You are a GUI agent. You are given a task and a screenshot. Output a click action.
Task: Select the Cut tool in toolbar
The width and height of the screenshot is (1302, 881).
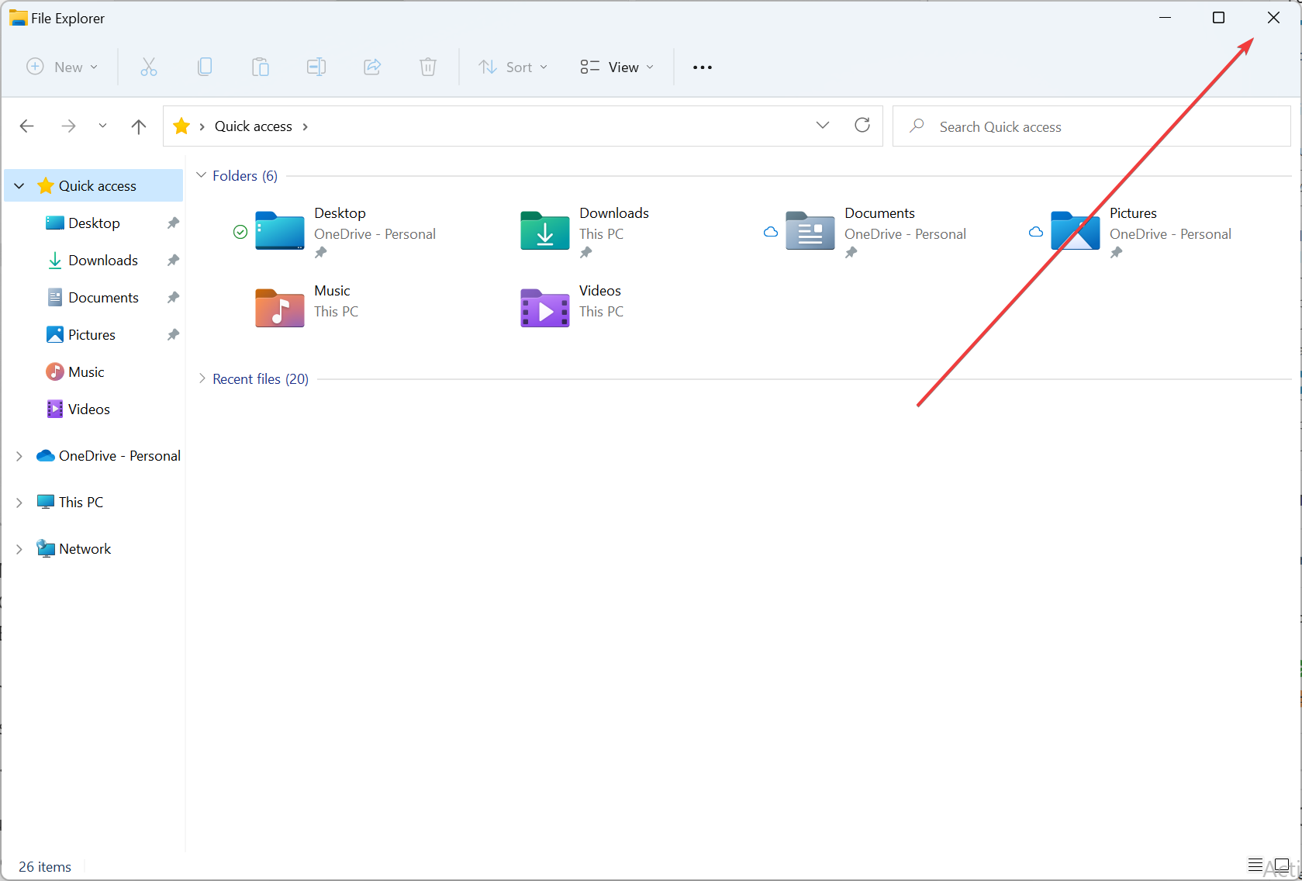(149, 67)
